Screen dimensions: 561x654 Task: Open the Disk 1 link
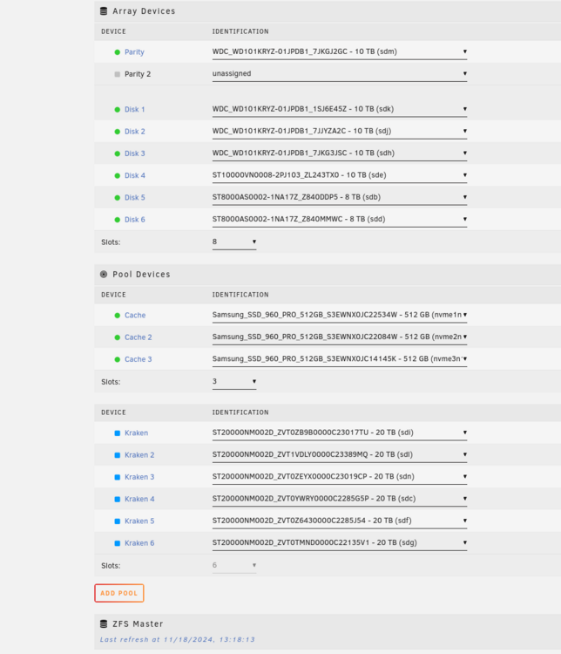coord(135,110)
